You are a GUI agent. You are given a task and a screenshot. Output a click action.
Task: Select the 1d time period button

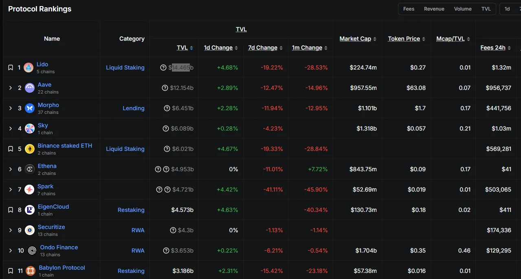(507, 9)
